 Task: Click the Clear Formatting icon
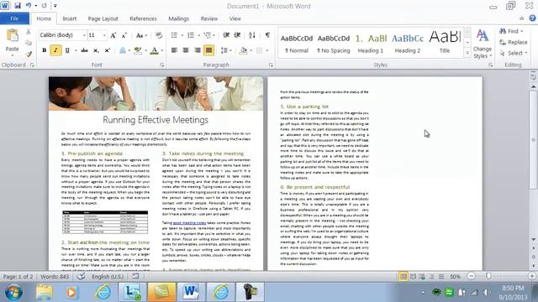pyautogui.click(x=159, y=35)
